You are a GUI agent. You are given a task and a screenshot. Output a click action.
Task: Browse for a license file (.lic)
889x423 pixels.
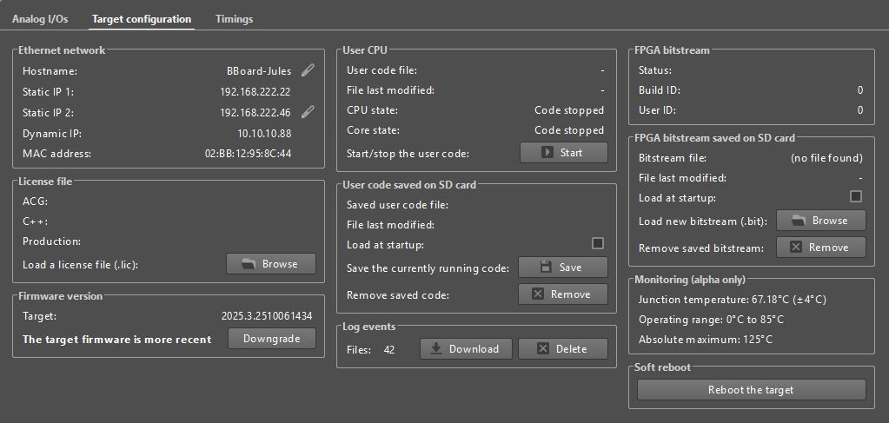pos(271,264)
